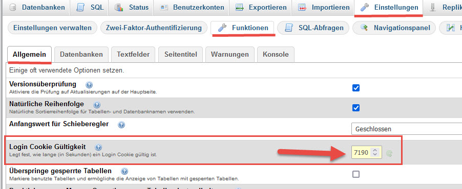
Task: Click the Importieren arrow icon
Action: pos(302,7)
